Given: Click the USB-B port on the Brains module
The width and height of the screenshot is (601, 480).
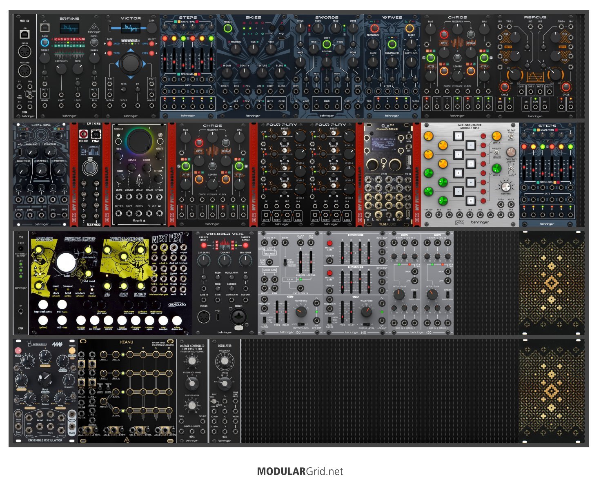Looking at the screenshot, I should point(45,28).
